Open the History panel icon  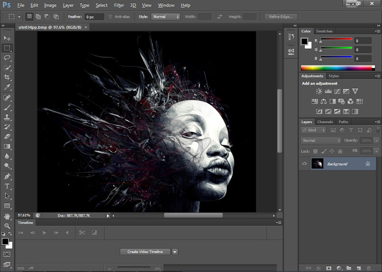(x=291, y=37)
